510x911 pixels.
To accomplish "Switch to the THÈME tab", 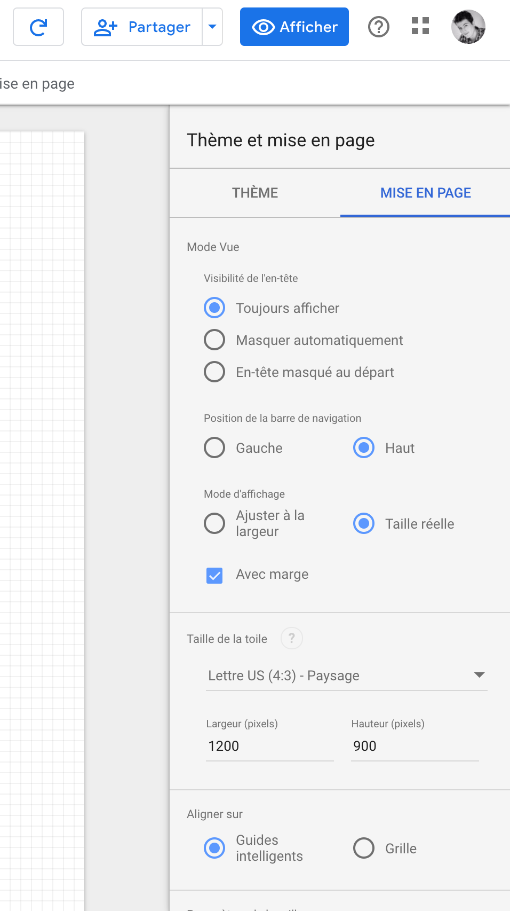I will click(x=255, y=193).
